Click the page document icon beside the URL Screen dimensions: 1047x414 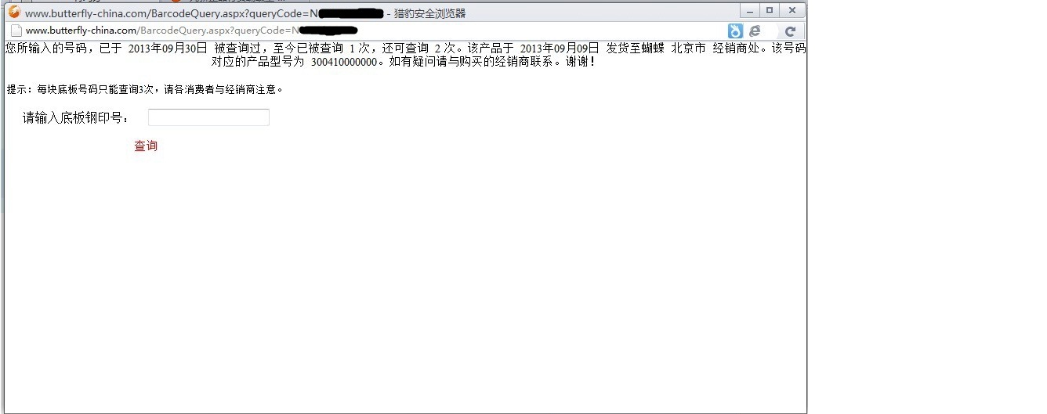click(16, 31)
